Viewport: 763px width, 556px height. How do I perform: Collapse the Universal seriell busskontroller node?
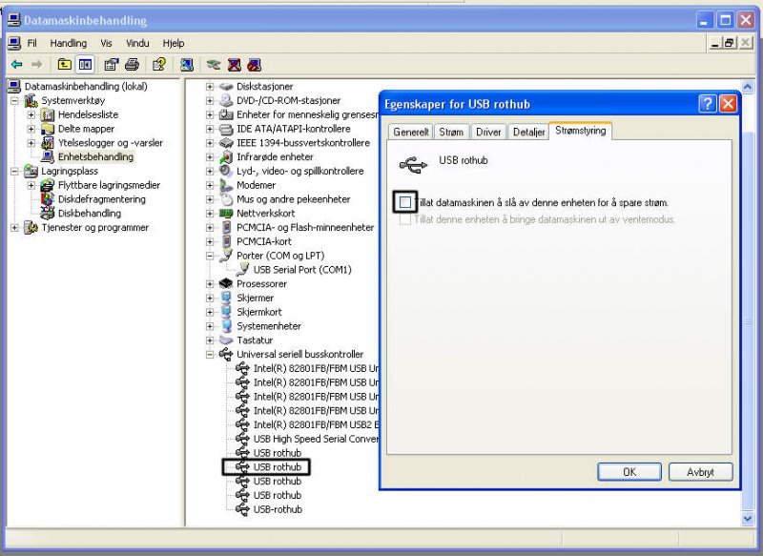pos(210,354)
